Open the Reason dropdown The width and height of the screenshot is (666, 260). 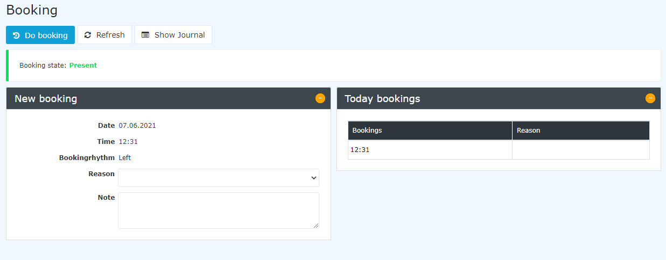(219, 178)
